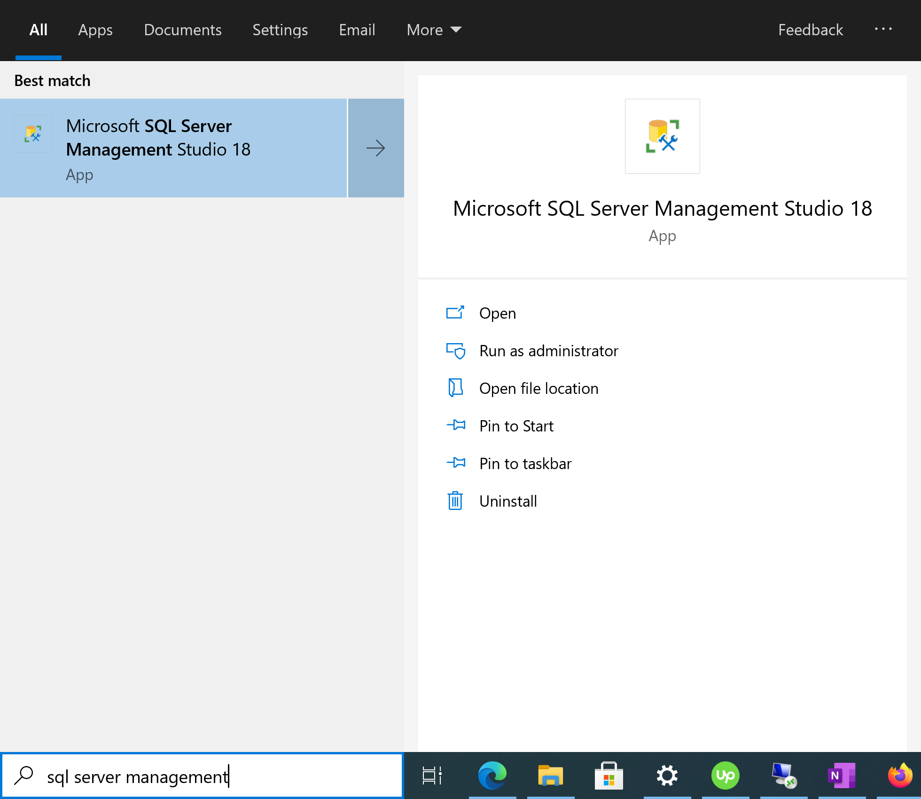
Task: Click Remote Desktop icon in taskbar
Action: pyautogui.click(x=783, y=775)
